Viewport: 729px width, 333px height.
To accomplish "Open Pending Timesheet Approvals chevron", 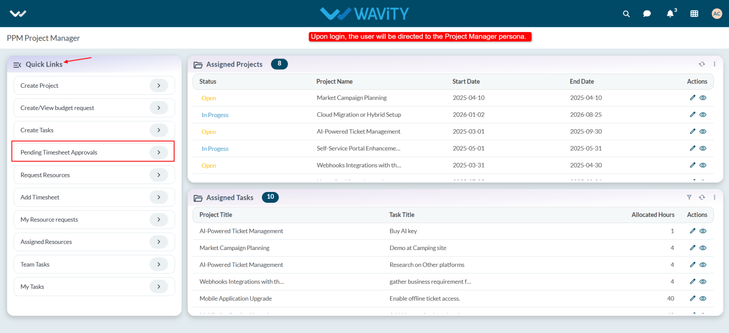I will tap(159, 152).
